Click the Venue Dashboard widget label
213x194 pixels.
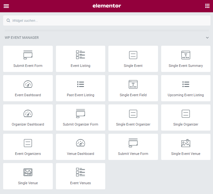pyautogui.click(x=80, y=154)
